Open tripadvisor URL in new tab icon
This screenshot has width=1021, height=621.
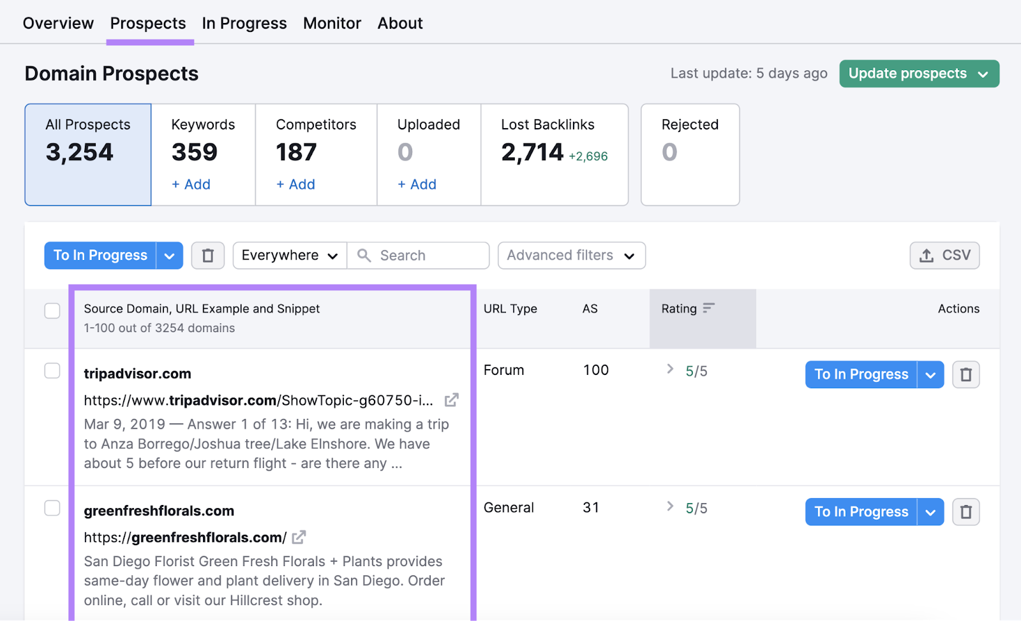coord(451,400)
